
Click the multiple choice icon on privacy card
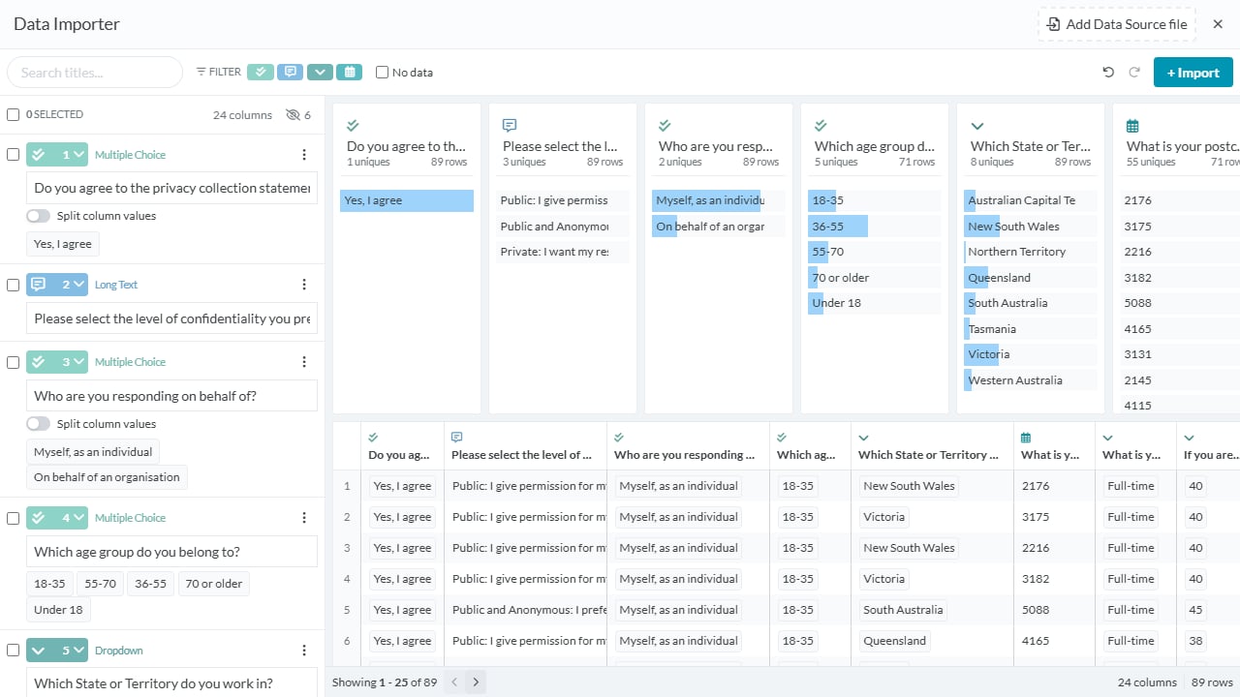pos(354,126)
